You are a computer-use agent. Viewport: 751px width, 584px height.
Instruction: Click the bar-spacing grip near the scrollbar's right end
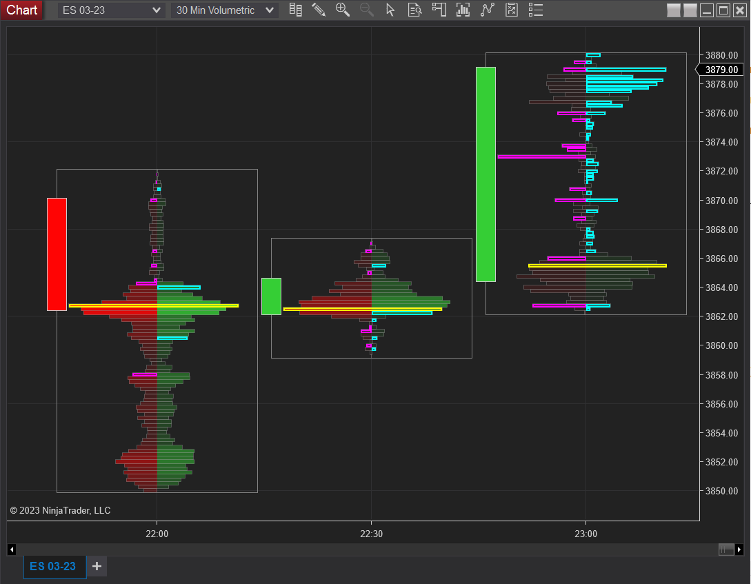(726, 549)
